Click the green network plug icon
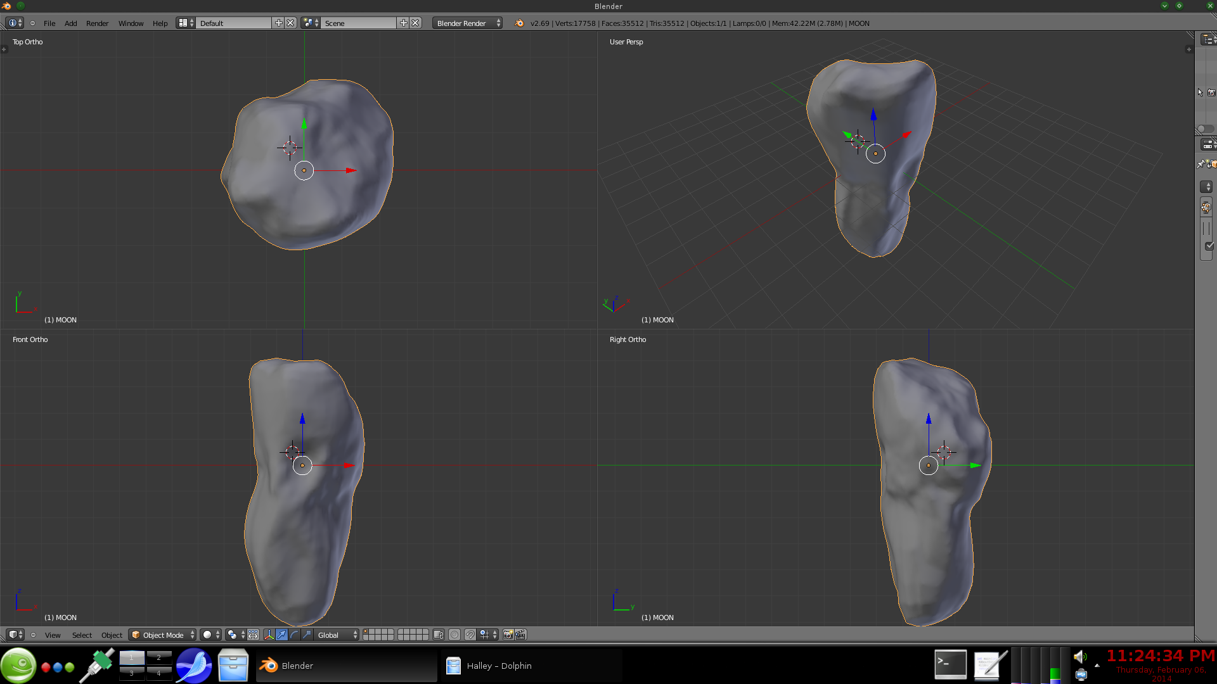Screen dimensions: 1217x684 click(97, 666)
